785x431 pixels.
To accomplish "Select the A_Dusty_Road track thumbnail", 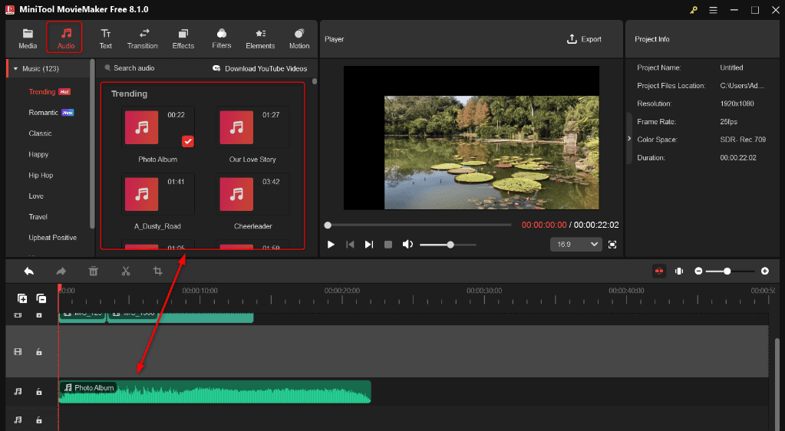I will pos(142,194).
